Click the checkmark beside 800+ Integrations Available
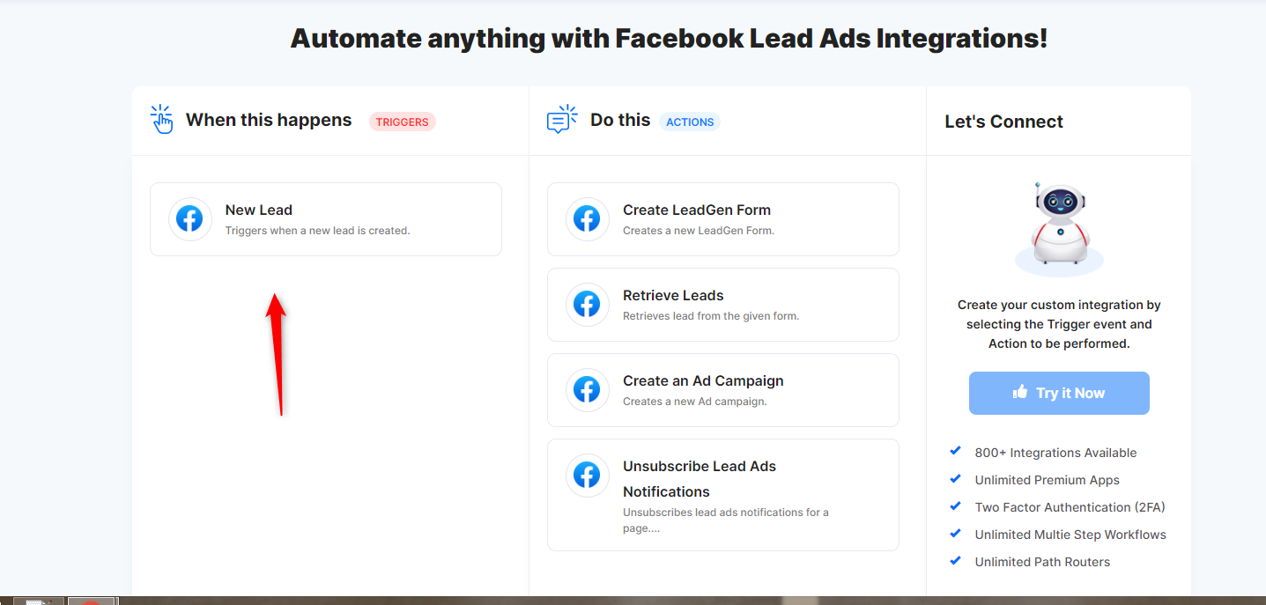Image resolution: width=1266 pixels, height=605 pixels. point(955,451)
